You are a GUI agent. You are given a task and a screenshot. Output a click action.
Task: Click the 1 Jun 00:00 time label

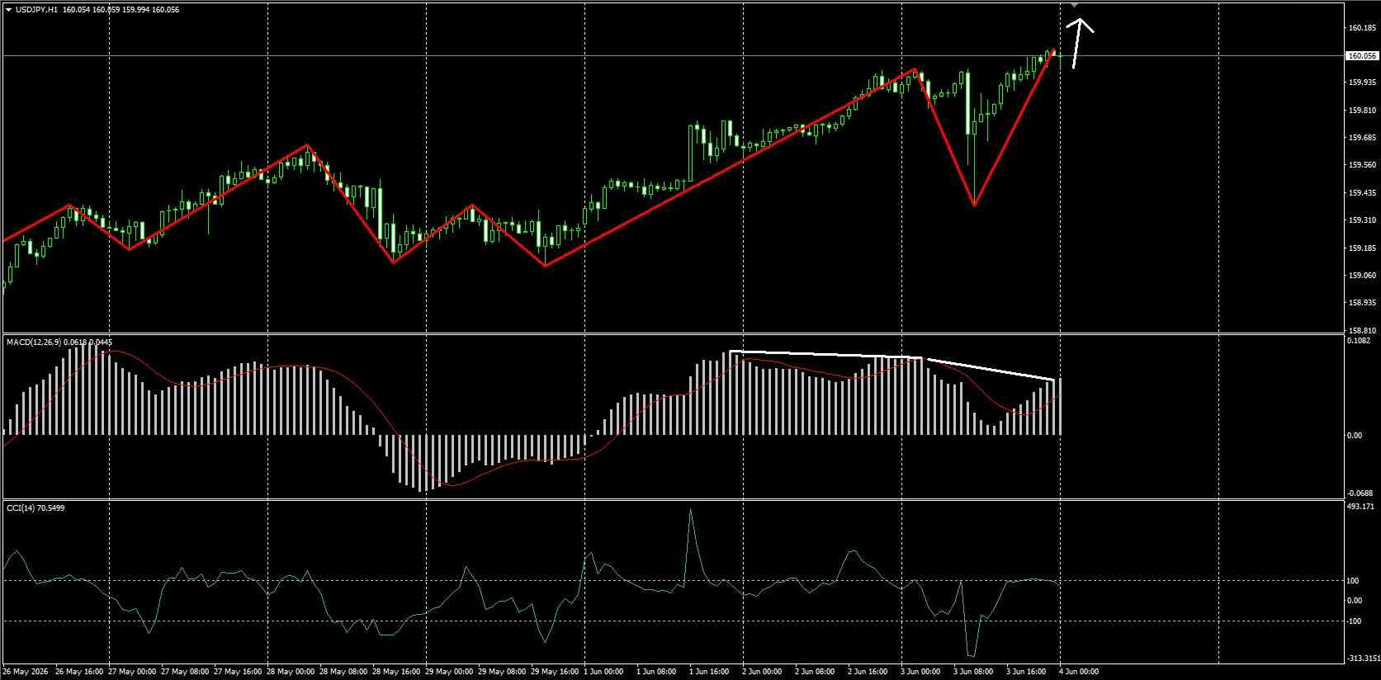pos(605,672)
